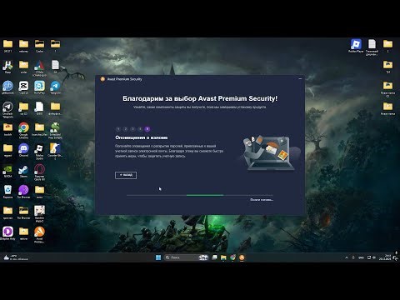This screenshot has width=400, height=300.
Task: Open the anime-girl game shortcut icon
Action: (x=39, y=213)
